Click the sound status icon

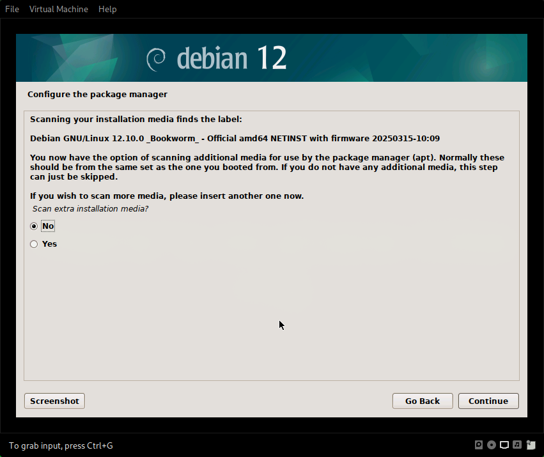(517, 445)
